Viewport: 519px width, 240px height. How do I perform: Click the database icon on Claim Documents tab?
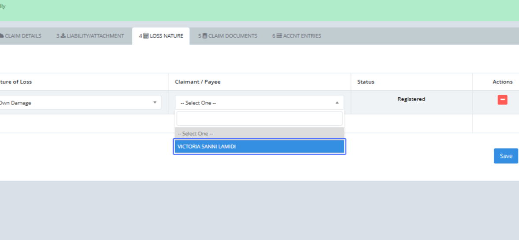point(205,36)
